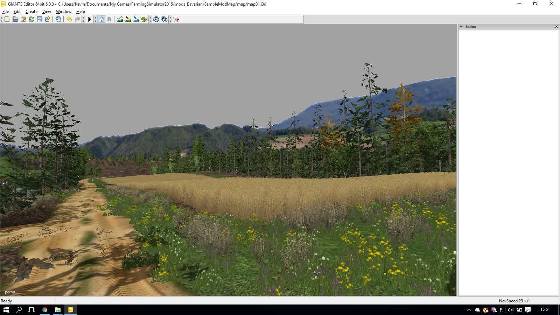560x315 pixels.
Task: Click the OneDrive cloud tray icon
Action: [x=477, y=310]
